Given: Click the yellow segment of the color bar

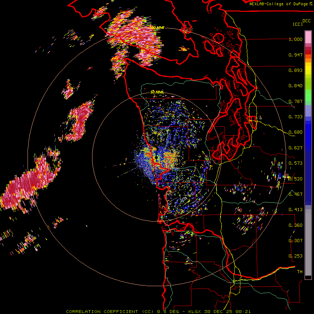Looking at the screenshot, I should tap(308, 68).
